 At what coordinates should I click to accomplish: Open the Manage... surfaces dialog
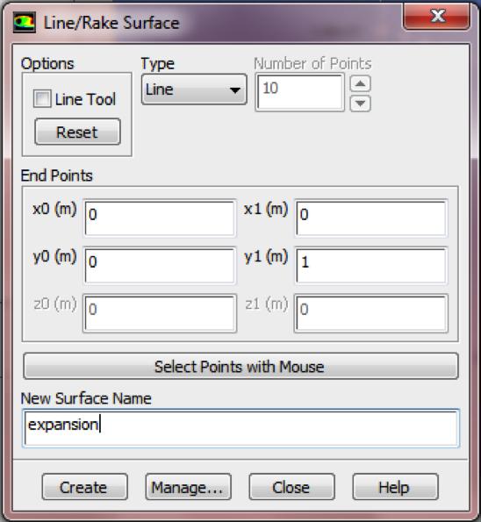pyautogui.click(x=188, y=487)
